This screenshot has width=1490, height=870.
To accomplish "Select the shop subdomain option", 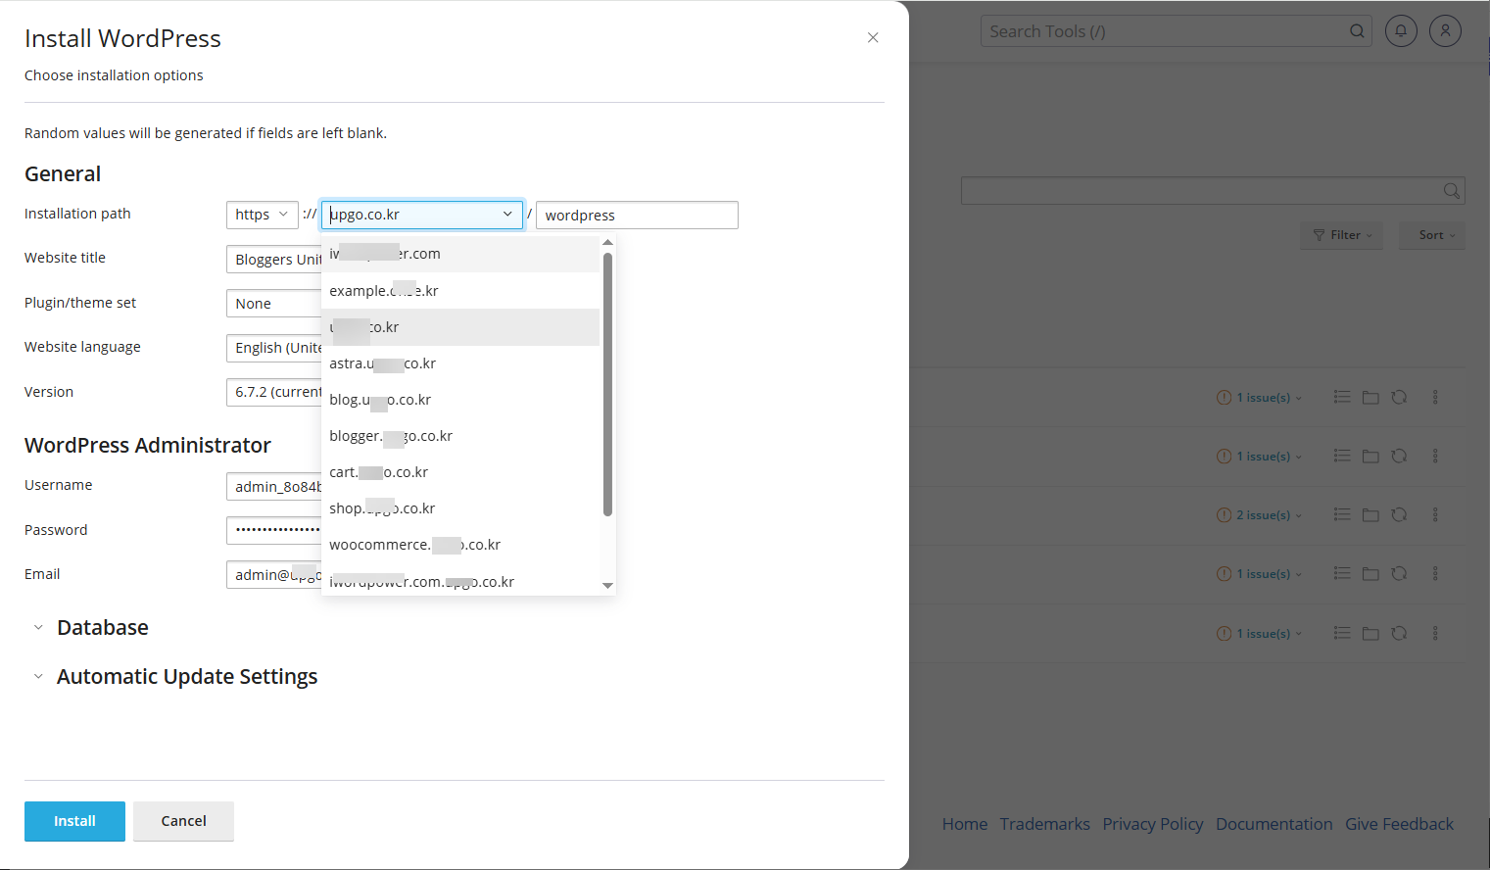I will (460, 508).
